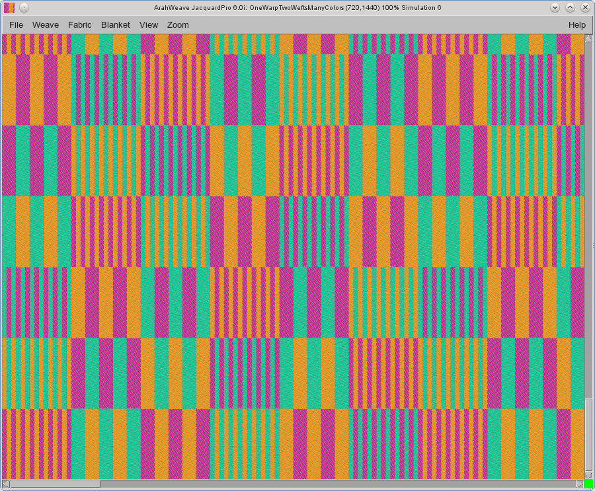Open the Help menu
This screenshot has width=595, height=491.
[x=576, y=24]
